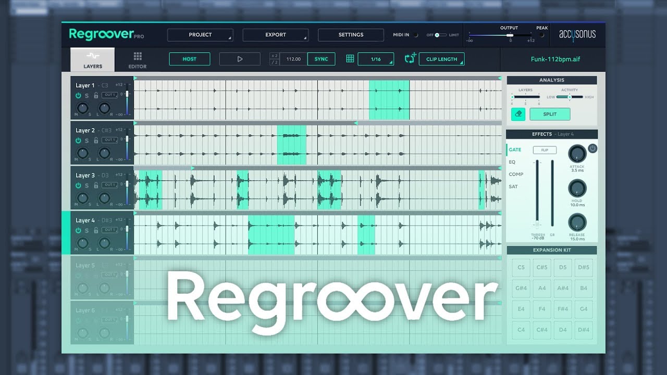Screen dimensions: 667x375
Task: Toggle the Layer 1 power icon
Action: 78,96
